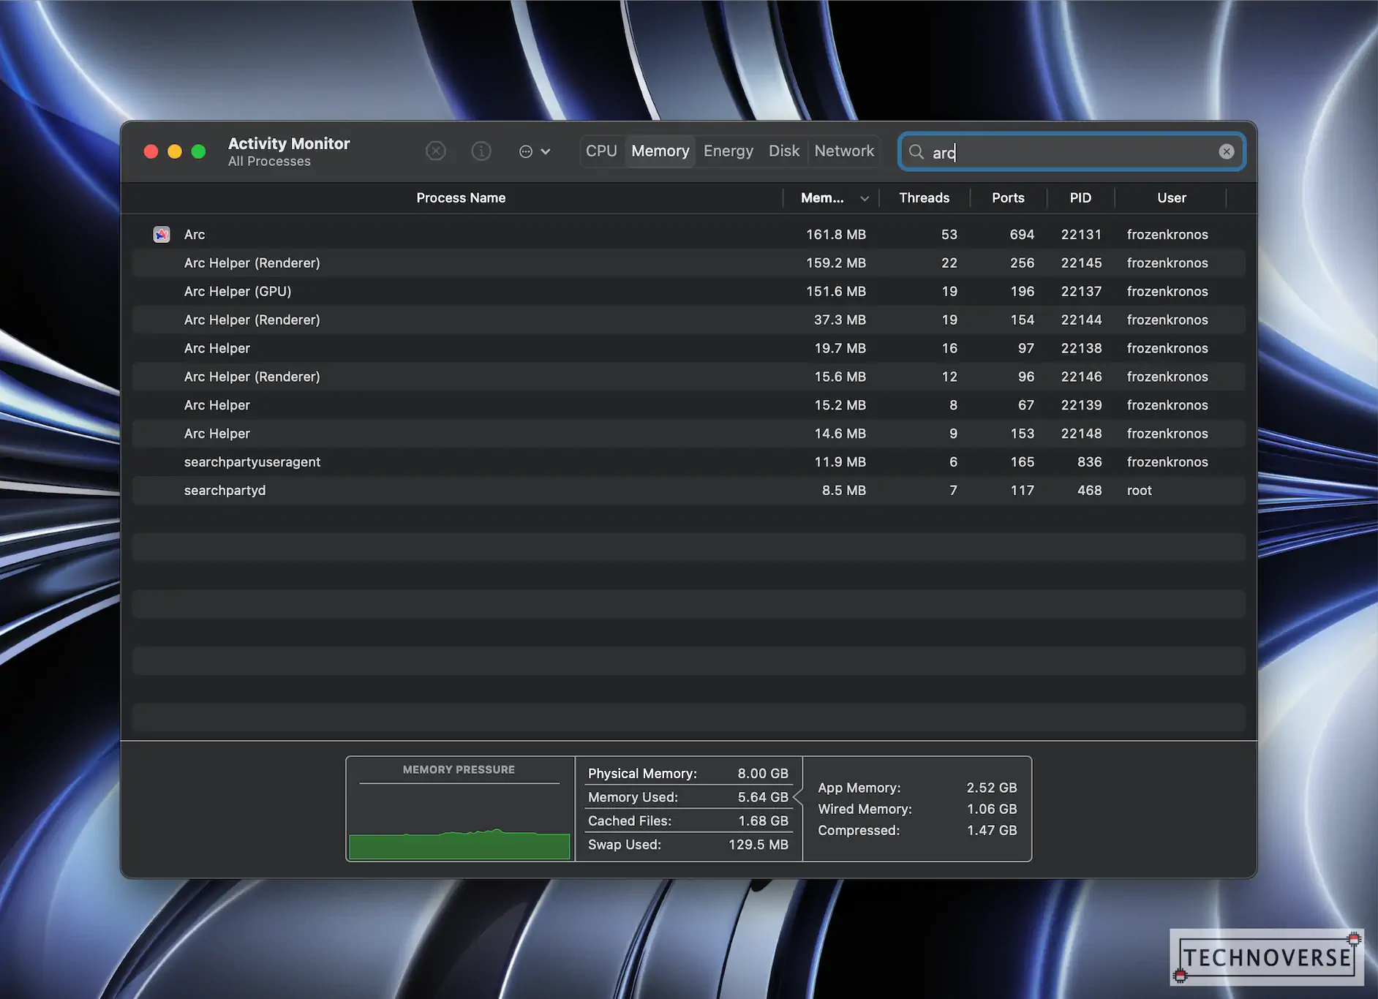
Task: Select Arc Helper using 14.6 MB
Action: tap(689, 434)
